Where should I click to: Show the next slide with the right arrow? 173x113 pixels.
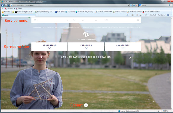[x=130, y=57]
